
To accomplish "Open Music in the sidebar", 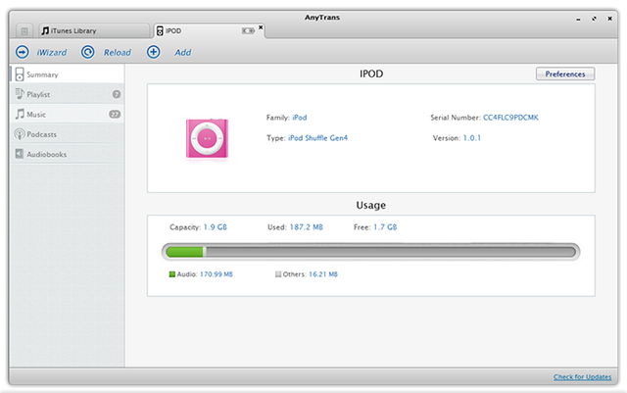I will [x=67, y=115].
